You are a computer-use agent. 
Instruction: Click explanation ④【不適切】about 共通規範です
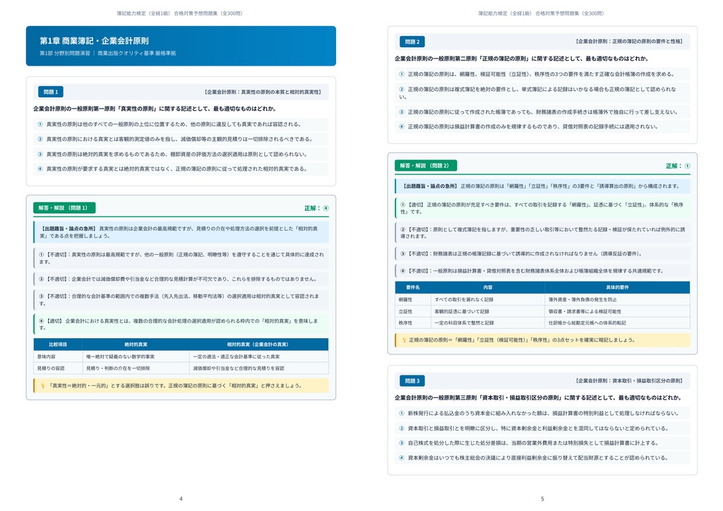[x=542, y=271]
